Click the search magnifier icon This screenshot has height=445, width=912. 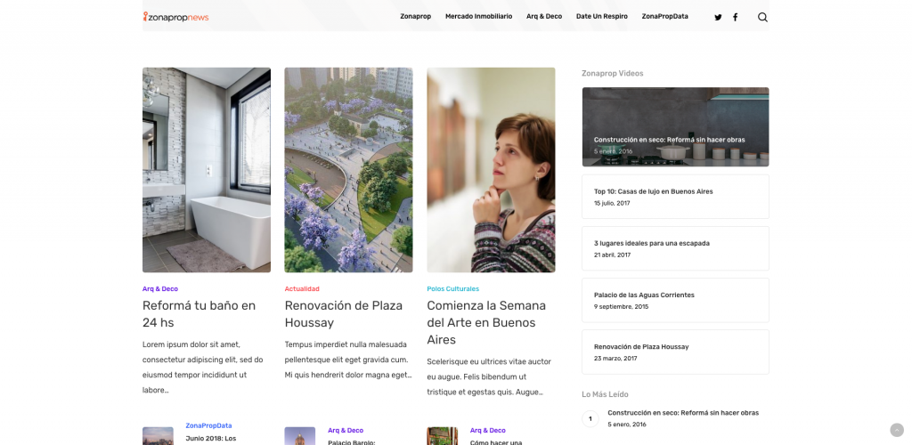762,18
